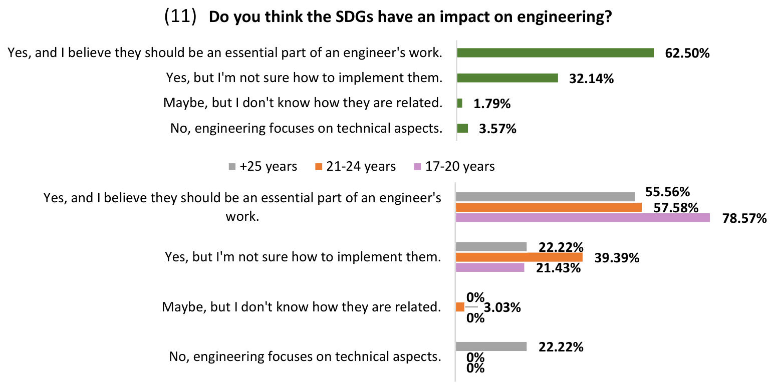The width and height of the screenshot is (774, 389).
Task: Click the 3.57% green bar
Action: click(x=462, y=128)
